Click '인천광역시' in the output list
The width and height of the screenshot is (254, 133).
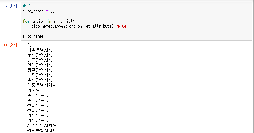[x=39, y=65]
